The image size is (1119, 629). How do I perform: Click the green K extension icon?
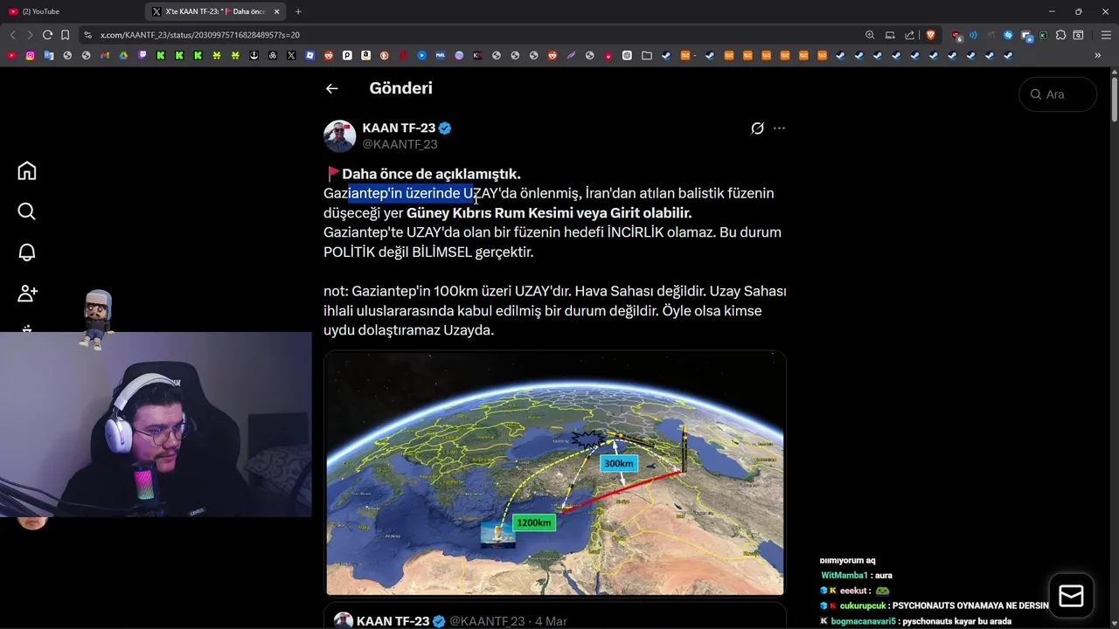click(x=1044, y=35)
